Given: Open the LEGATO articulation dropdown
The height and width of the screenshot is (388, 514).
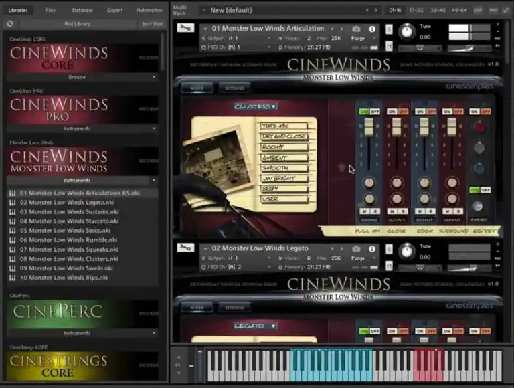Looking at the screenshot, I should coord(256,326).
